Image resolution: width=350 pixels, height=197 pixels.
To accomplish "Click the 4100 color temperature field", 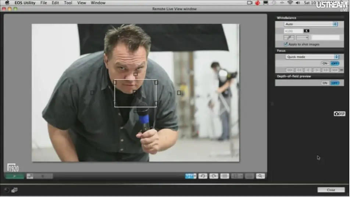I will [293, 31].
